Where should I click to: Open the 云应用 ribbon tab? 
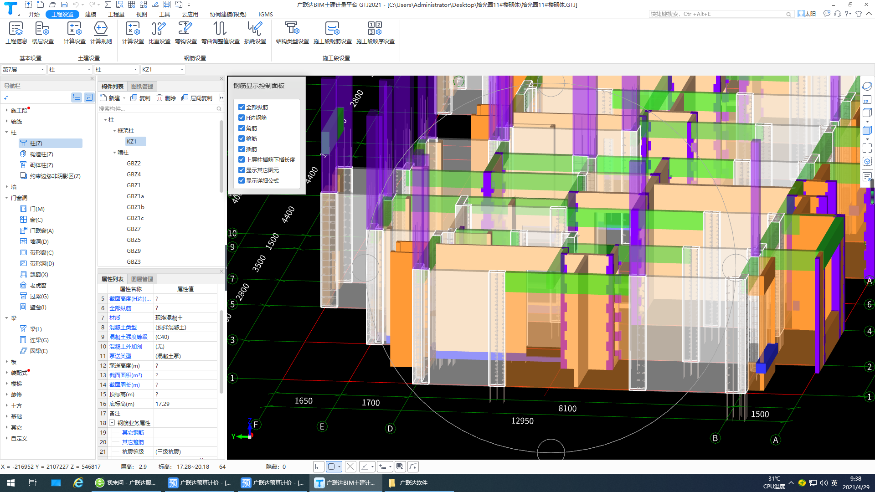190,14
